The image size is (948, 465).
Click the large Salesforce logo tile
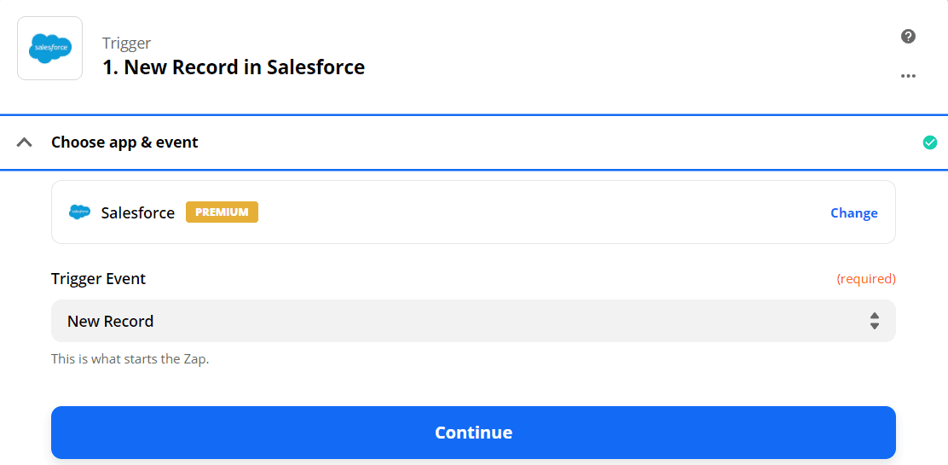tap(50, 49)
